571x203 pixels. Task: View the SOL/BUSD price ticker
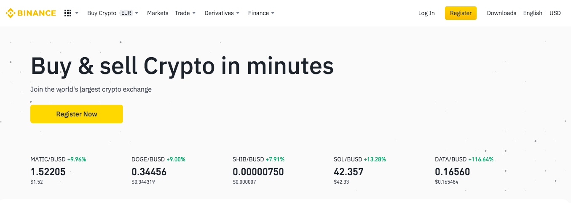(360, 170)
